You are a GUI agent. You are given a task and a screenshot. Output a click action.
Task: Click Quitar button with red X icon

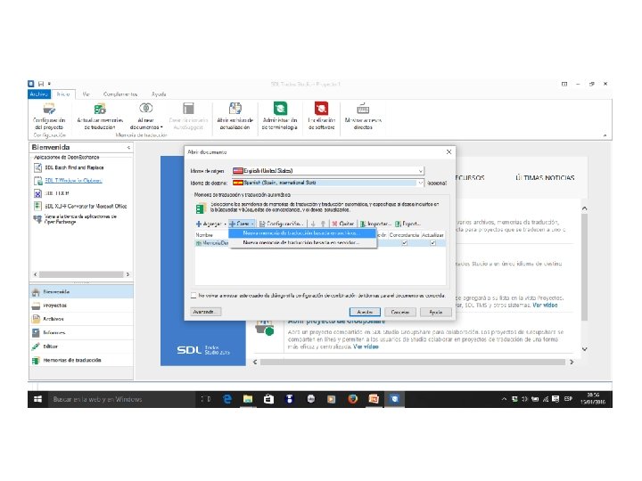tap(343, 224)
